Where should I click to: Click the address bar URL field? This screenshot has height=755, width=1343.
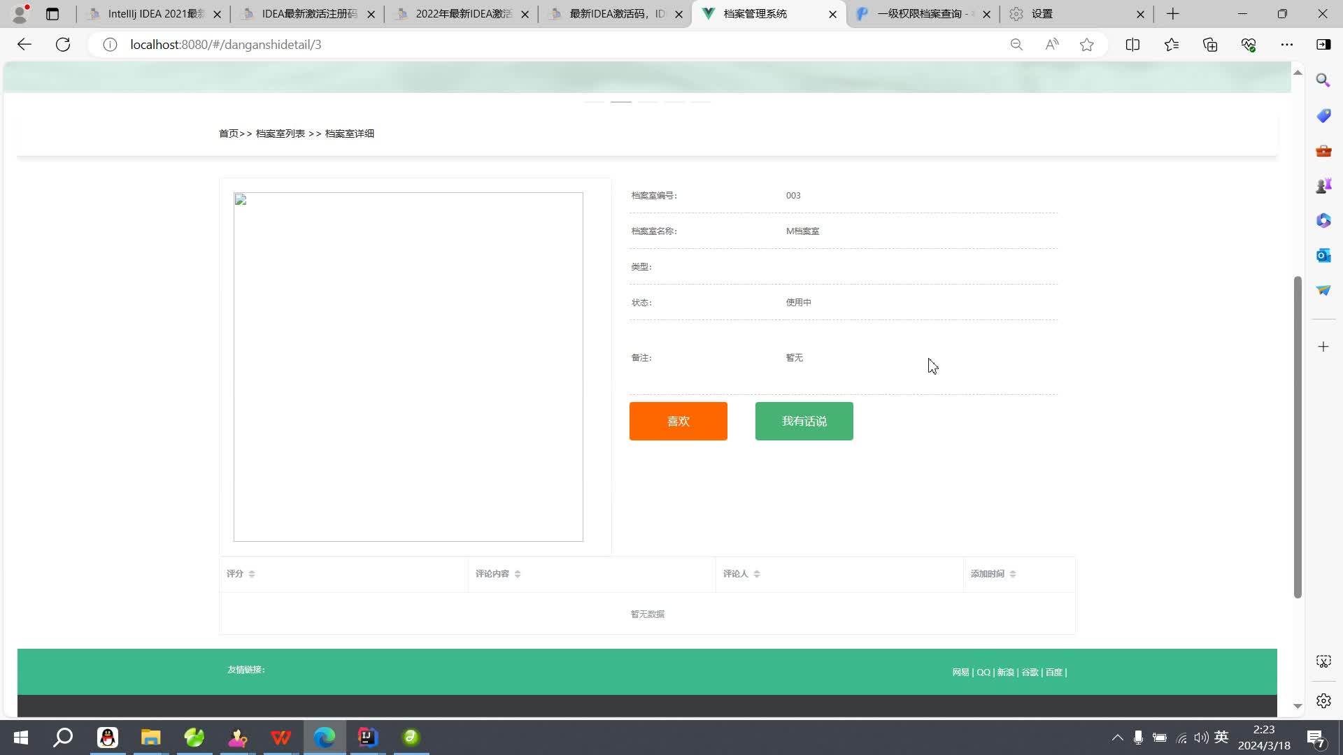[x=490, y=45]
